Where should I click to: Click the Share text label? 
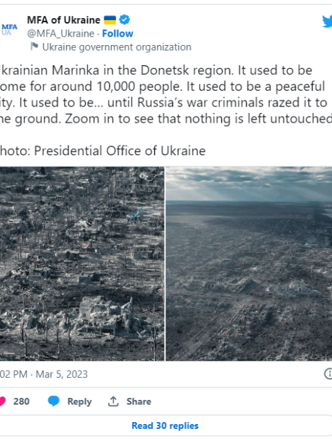(x=139, y=401)
